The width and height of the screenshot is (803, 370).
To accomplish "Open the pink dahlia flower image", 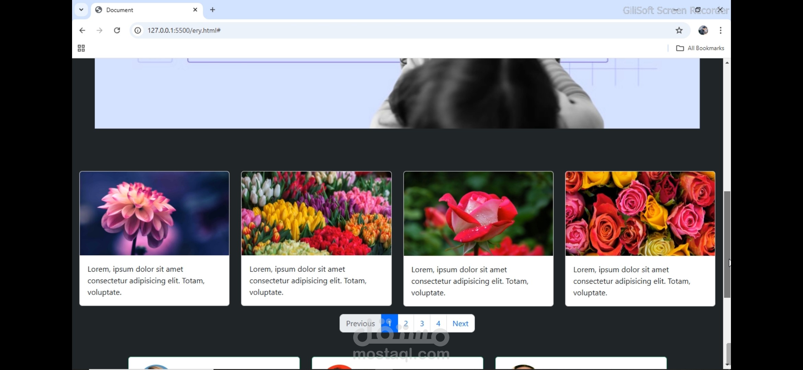I will [x=154, y=213].
